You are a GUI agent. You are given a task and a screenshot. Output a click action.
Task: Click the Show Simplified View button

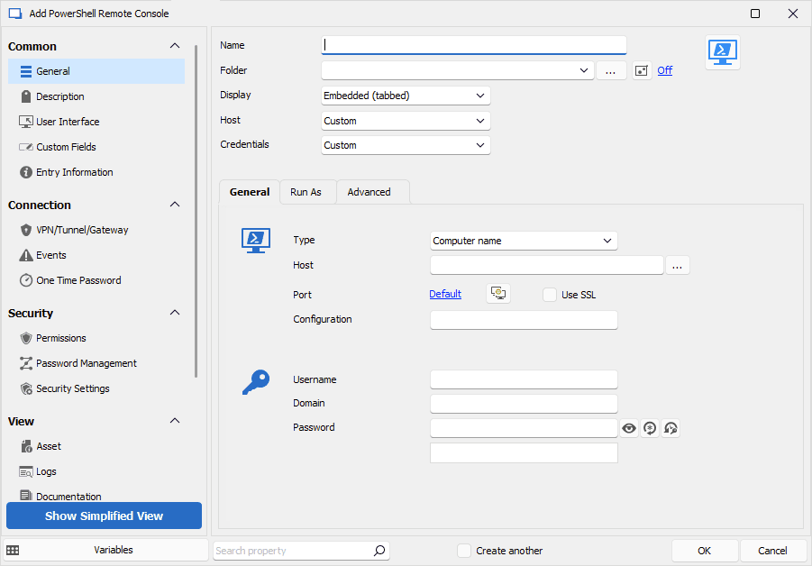click(104, 516)
